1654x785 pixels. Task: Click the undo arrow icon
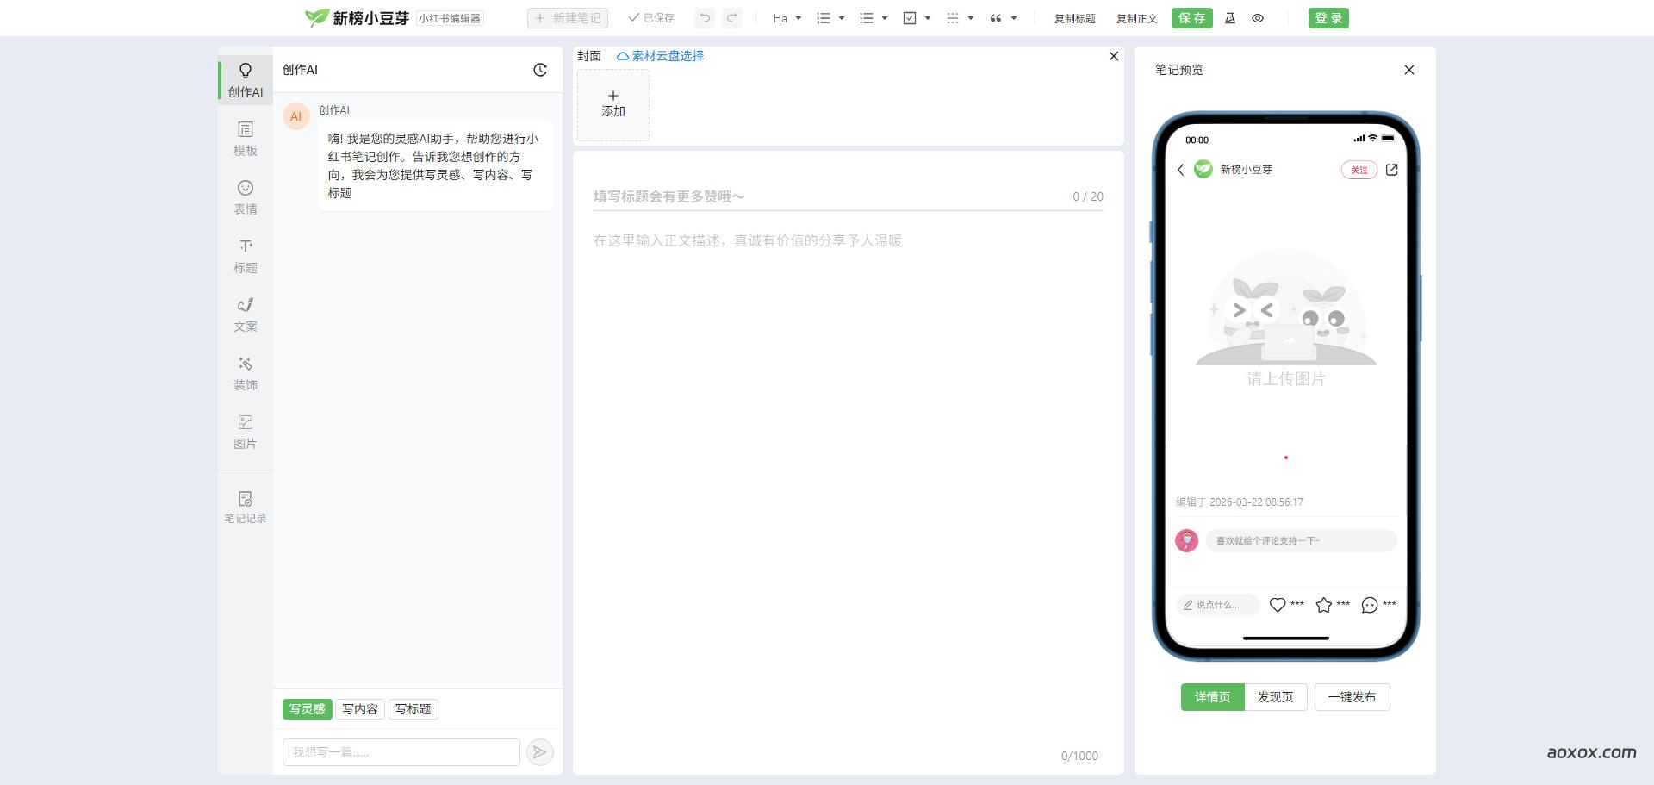tap(704, 17)
